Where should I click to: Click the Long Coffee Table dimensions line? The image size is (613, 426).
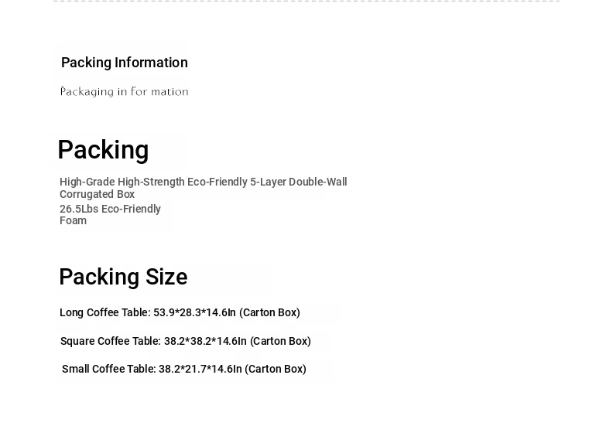coord(180,313)
